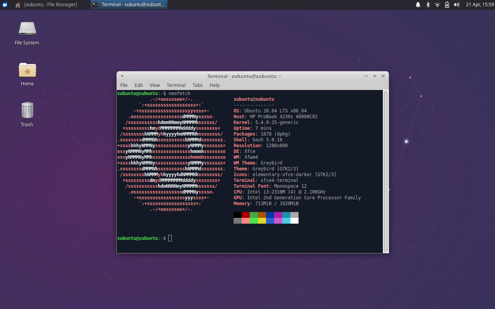Toggle the notification bell in the tray
Screen dimensions: 495x309
[418, 4]
